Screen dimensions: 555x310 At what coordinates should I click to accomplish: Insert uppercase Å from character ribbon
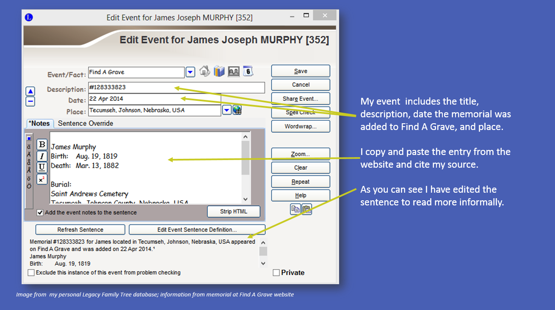click(29, 170)
